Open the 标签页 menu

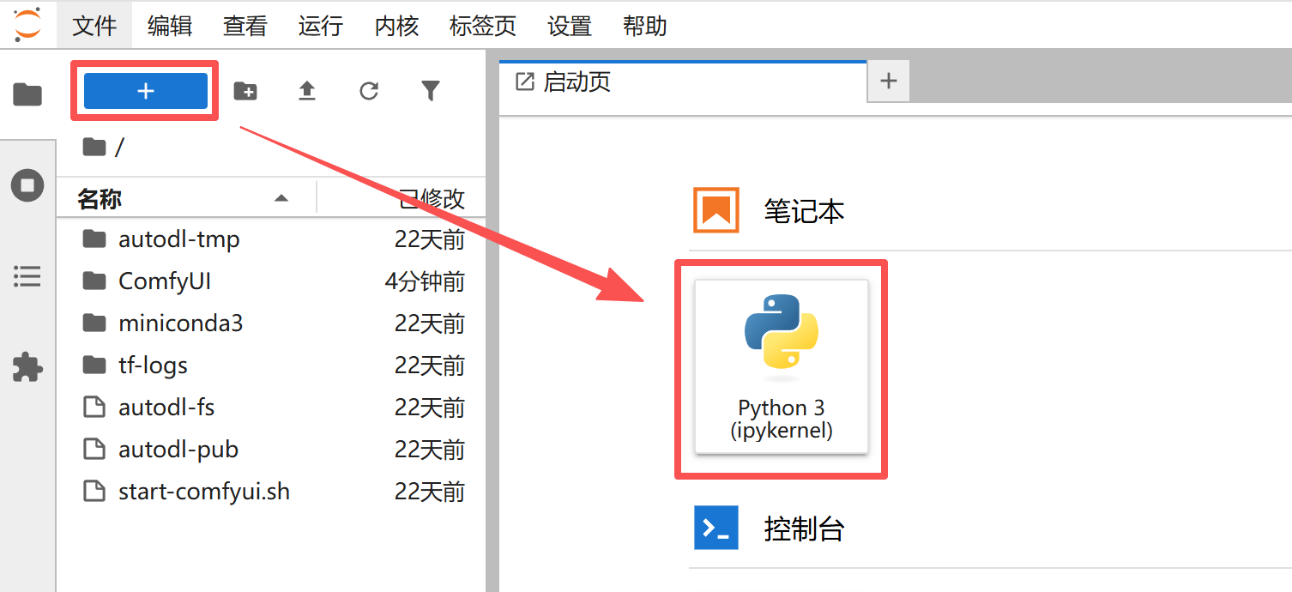483,26
